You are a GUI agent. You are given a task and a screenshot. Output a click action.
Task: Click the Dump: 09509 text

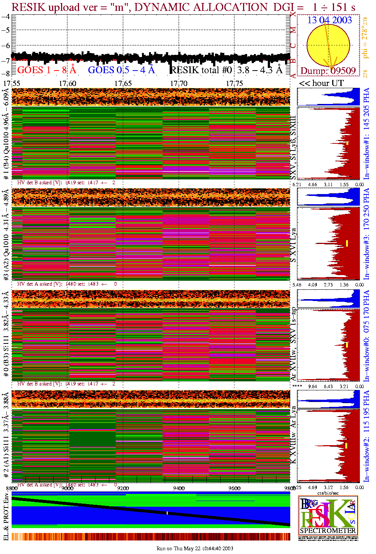328,71
